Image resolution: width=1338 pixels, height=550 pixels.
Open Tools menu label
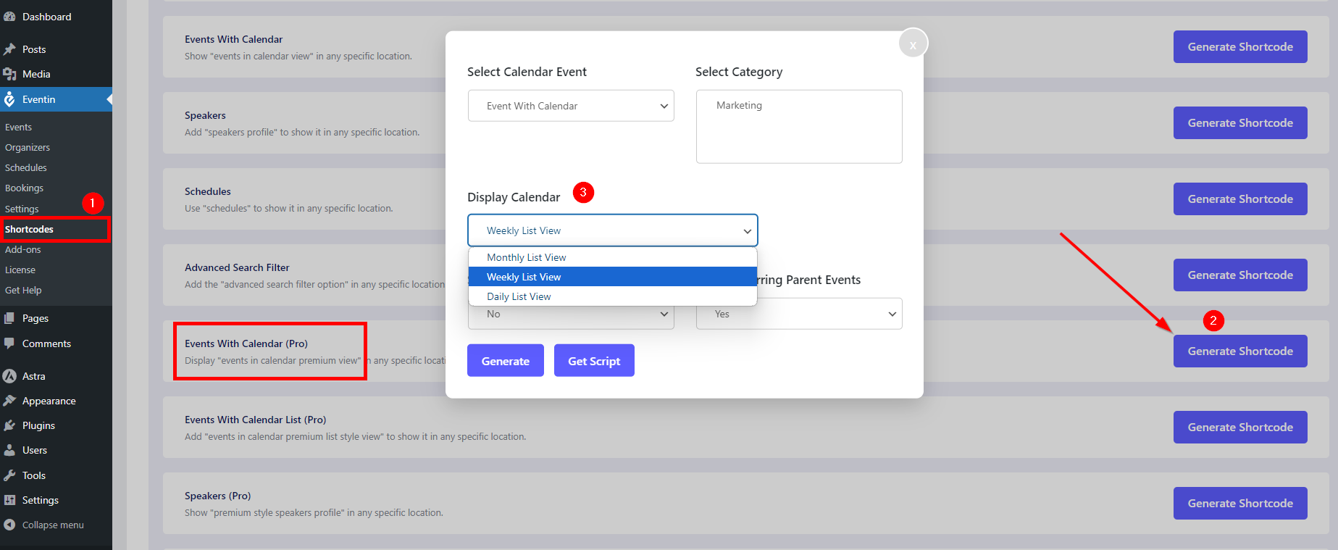tap(34, 475)
